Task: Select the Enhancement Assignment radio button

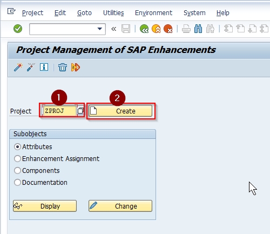Action: coord(17,159)
